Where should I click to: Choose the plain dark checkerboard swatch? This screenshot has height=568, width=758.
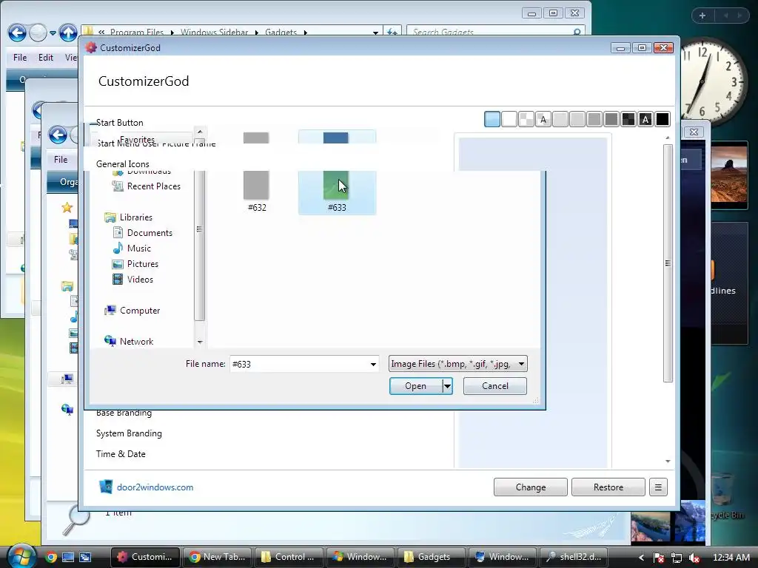click(x=628, y=119)
